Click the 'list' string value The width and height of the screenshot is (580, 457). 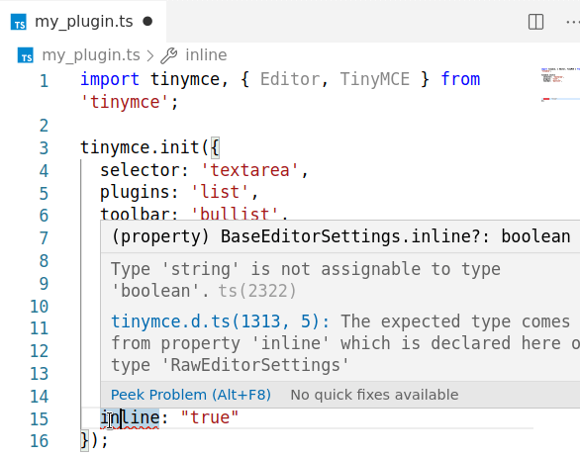coord(220,192)
